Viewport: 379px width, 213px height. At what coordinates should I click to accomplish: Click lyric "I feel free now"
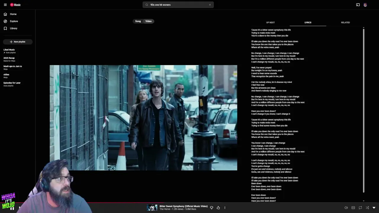(258, 85)
